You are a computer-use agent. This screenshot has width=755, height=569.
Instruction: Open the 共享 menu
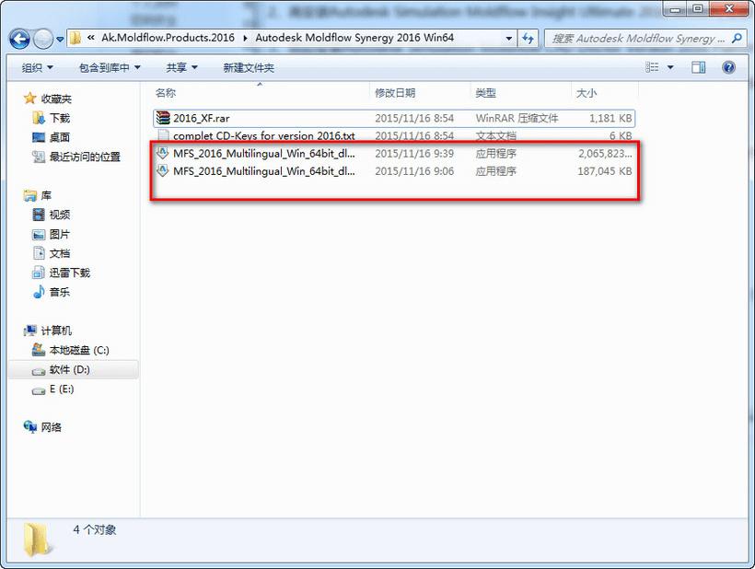(181, 68)
